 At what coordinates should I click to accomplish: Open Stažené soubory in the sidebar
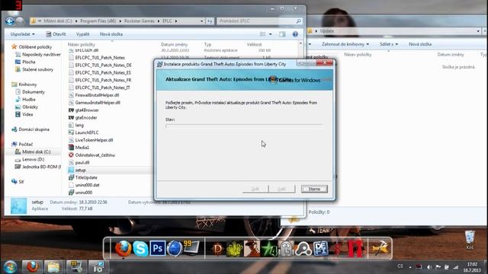37,69
